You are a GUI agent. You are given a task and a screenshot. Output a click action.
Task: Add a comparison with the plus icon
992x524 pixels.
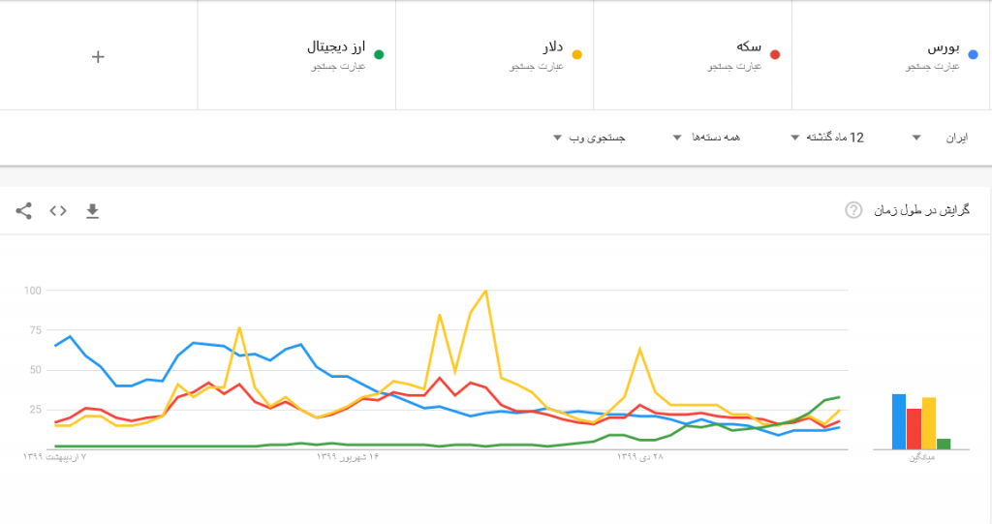(x=98, y=56)
